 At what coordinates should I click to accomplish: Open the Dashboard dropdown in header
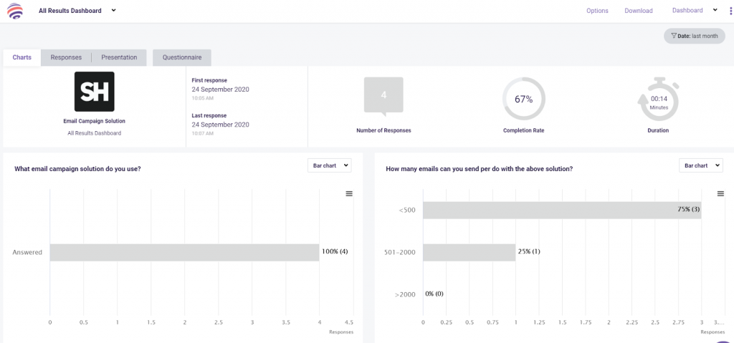[x=694, y=10]
